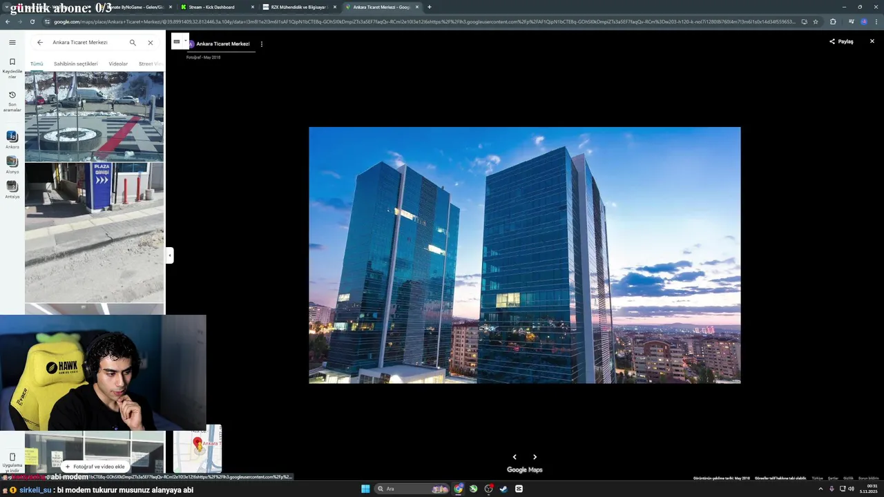Open Steam from the taskbar
The width and height of the screenshot is (884, 497).
tap(503, 489)
